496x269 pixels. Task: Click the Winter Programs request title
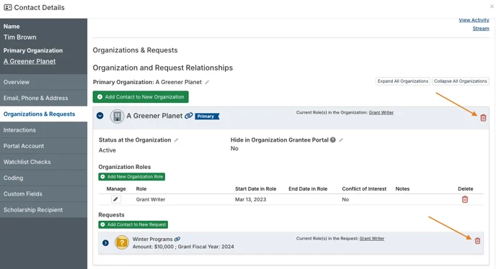[152, 239]
